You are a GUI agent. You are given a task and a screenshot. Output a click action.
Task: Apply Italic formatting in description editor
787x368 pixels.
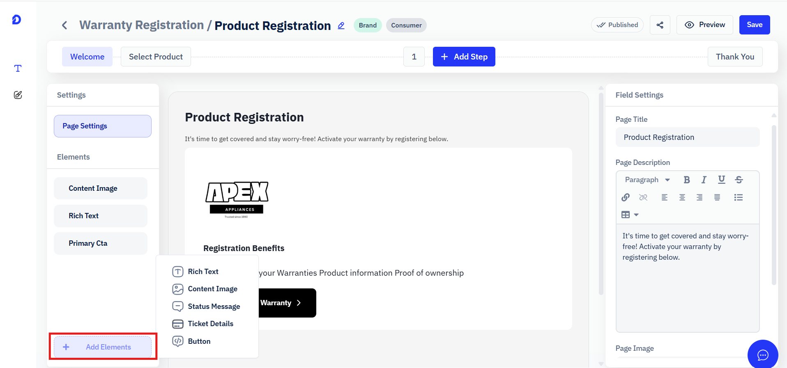click(704, 180)
